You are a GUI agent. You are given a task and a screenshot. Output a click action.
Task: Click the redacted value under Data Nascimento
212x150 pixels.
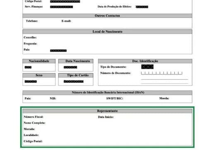coord(70,67)
